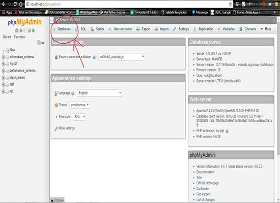Click the Server: 127.0.0.1 breadcrumb
The height and width of the screenshot is (203, 280).
pyautogui.click(x=70, y=20)
